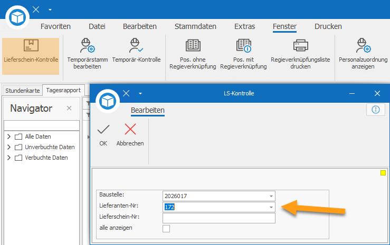
Task: Select 'Unverbuchte Daten' tree label
Action: (x=50, y=147)
